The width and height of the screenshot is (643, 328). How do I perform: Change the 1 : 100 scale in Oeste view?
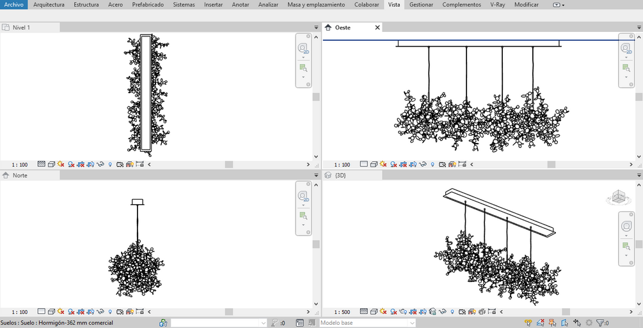[x=342, y=165]
